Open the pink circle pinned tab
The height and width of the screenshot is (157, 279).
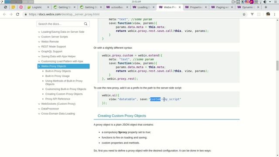click(x=21, y=7)
